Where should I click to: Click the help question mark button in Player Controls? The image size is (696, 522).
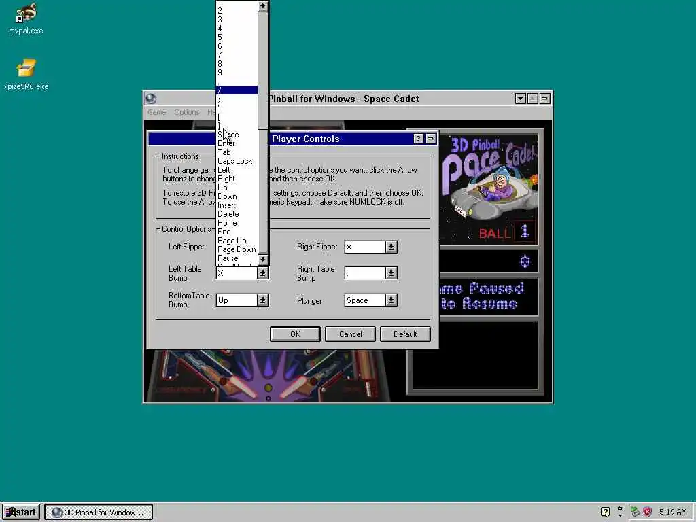(418, 139)
